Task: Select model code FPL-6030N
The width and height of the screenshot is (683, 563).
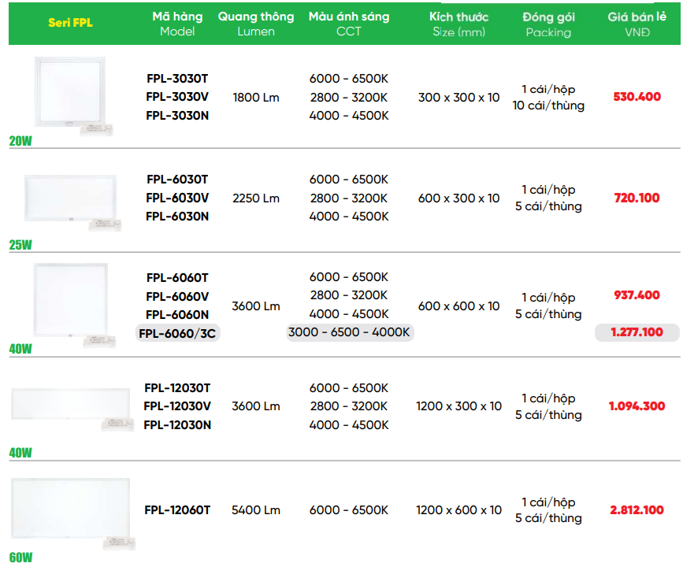Action: [177, 217]
